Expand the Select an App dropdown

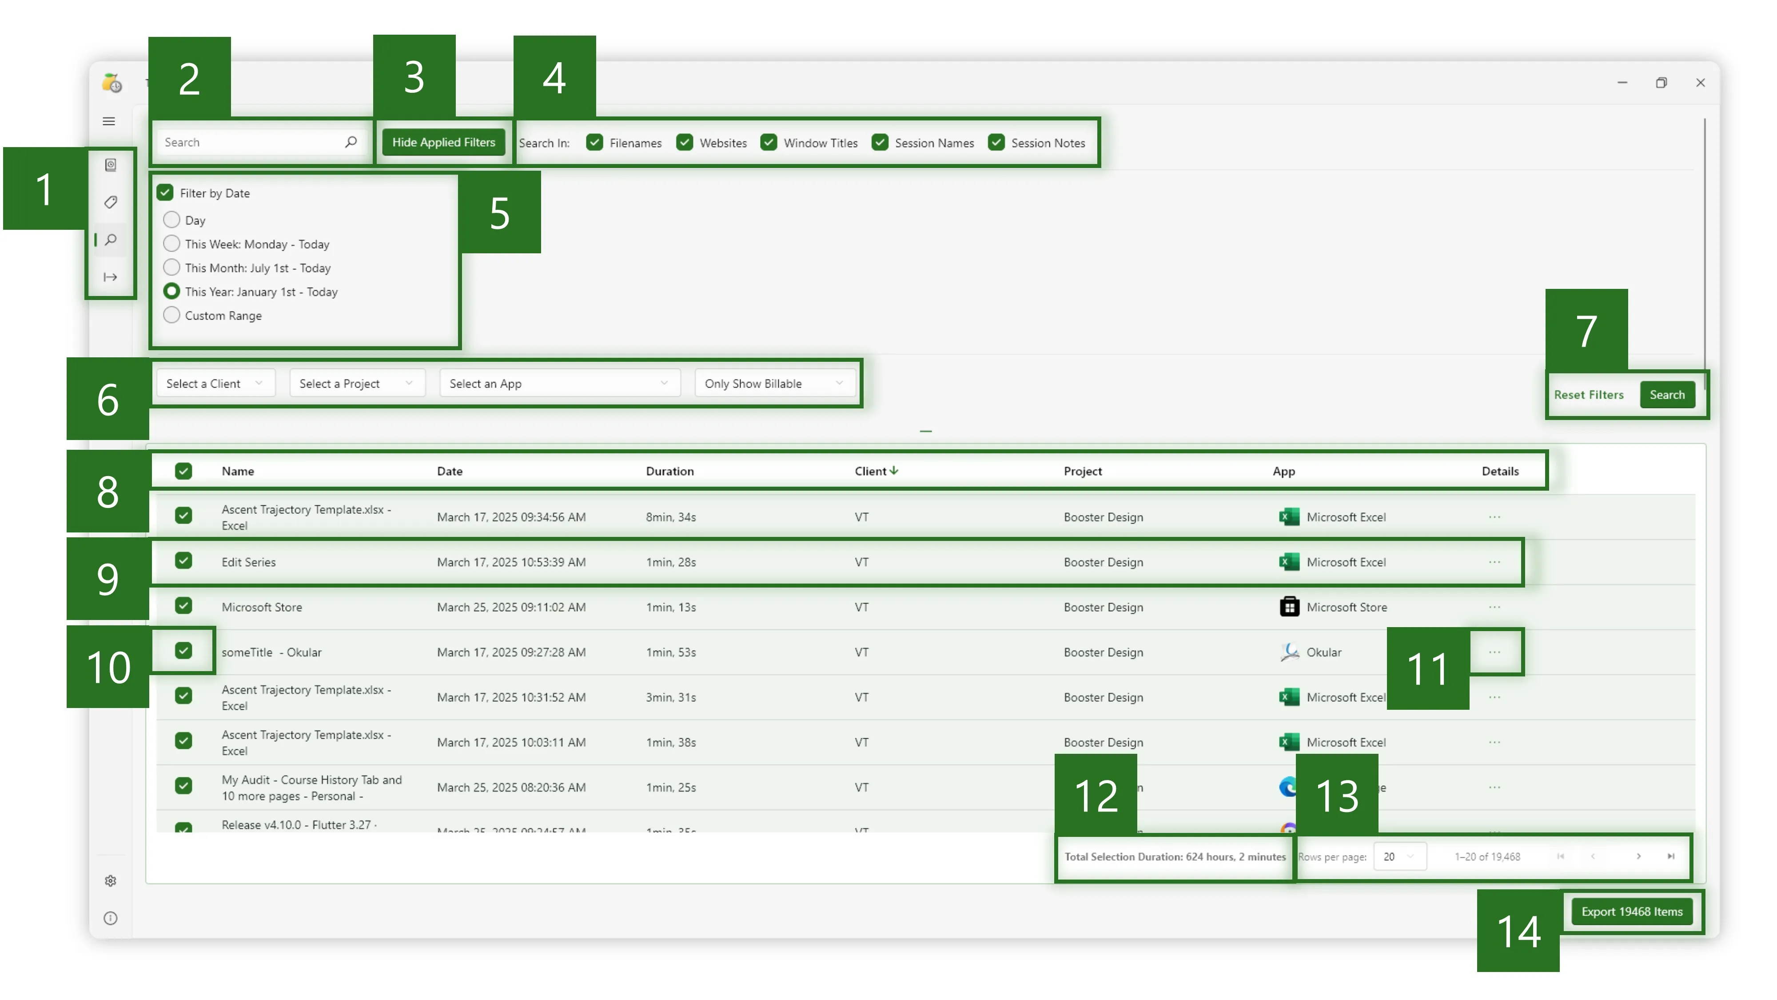[559, 383]
